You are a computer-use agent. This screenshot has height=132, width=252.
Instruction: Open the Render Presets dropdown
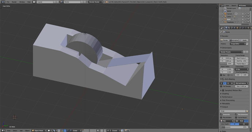(x=231, y=52)
